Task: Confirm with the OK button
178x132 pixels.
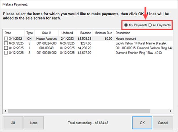Action: coord(142,123)
